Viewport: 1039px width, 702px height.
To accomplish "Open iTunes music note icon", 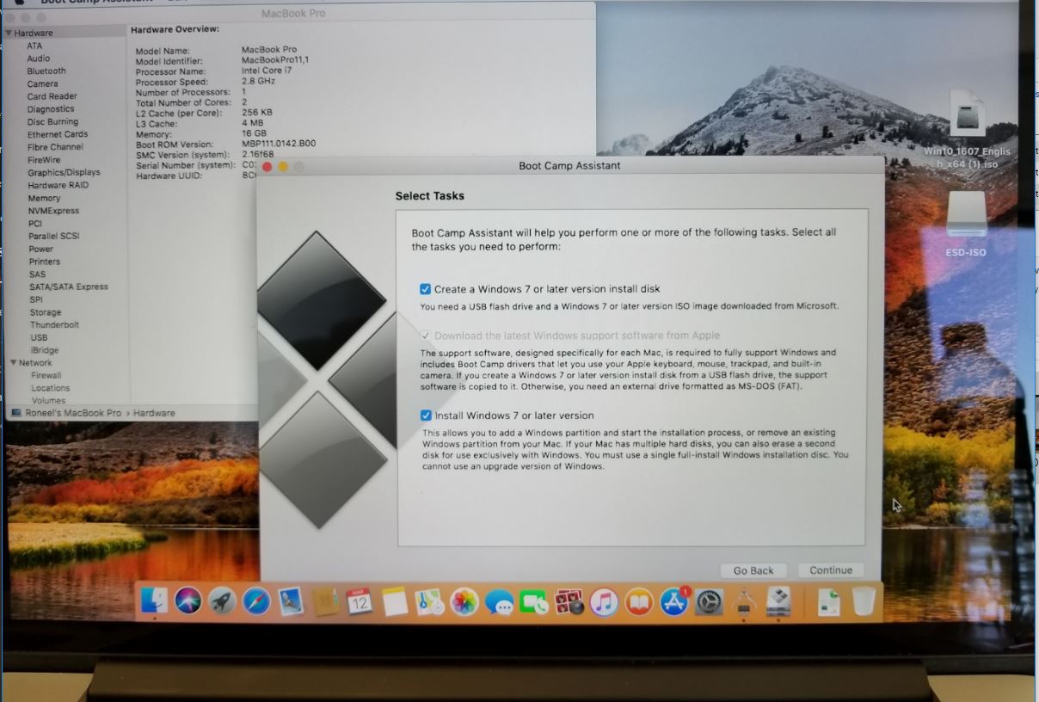I will pos(604,601).
